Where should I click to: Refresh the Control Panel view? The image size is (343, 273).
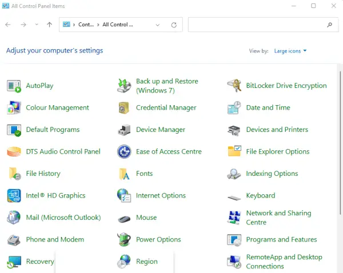[174, 25]
